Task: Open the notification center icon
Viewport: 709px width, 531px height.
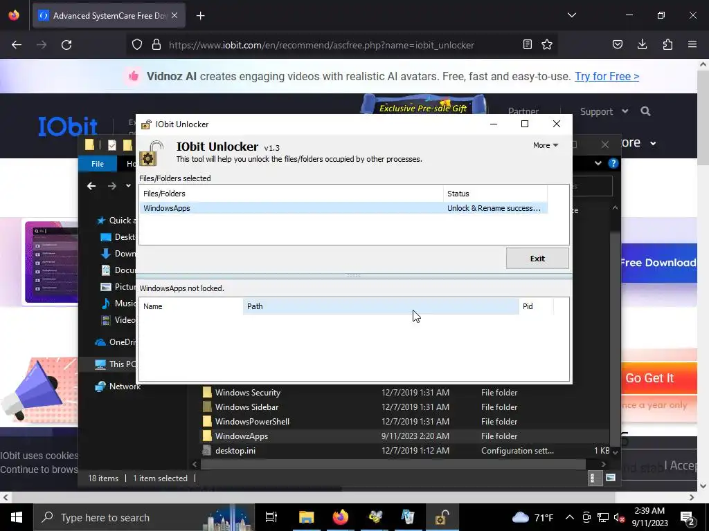Action: 687,517
